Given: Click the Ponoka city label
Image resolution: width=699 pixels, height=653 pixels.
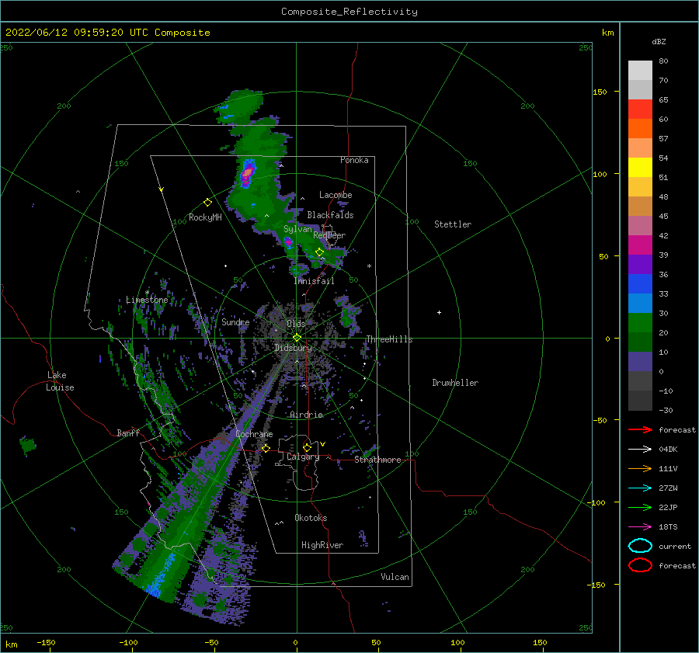Looking at the screenshot, I should pos(354,160).
